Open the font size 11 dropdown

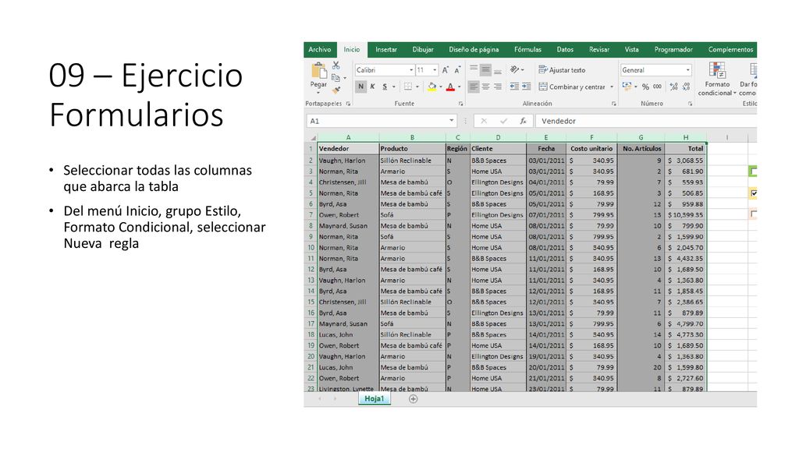click(x=435, y=70)
